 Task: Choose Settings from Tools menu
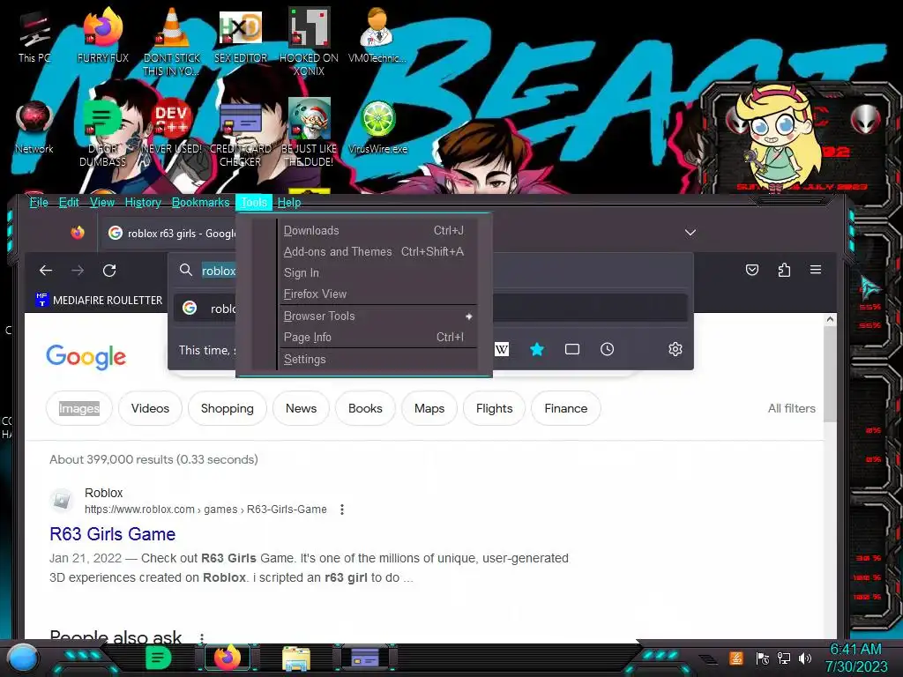click(377, 360)
